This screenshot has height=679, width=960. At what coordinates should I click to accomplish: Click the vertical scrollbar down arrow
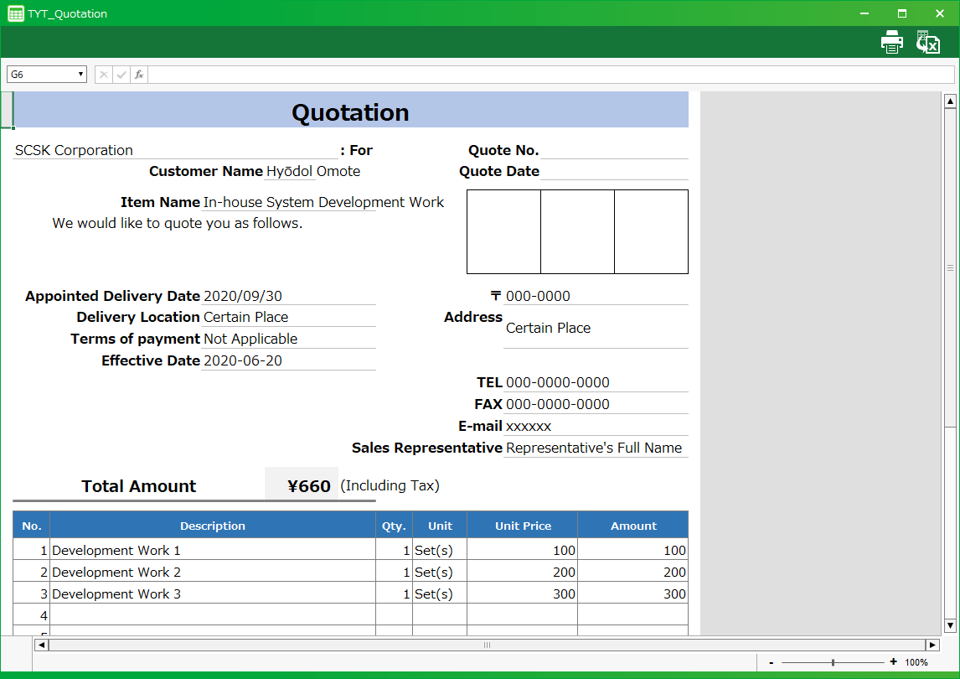(x=950, y=625)
